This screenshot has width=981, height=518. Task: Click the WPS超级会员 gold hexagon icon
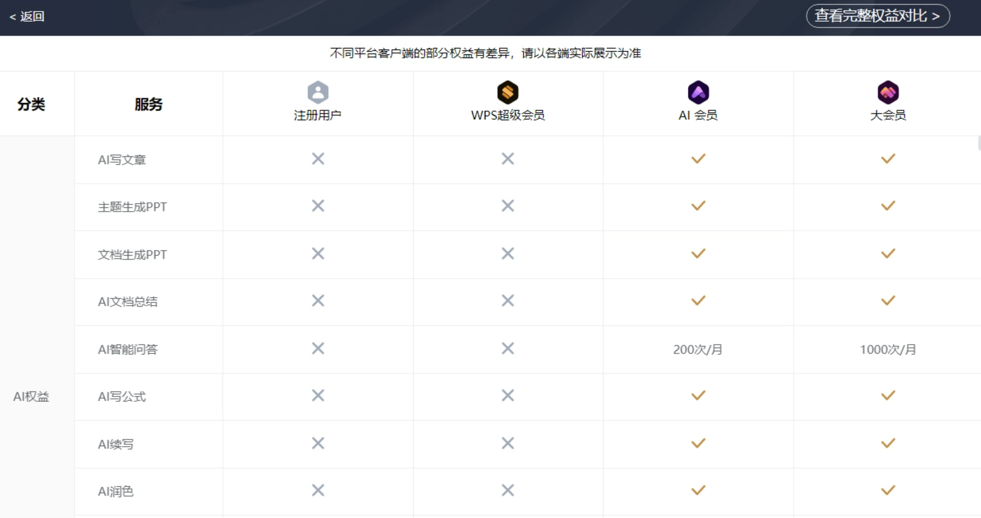508,92
